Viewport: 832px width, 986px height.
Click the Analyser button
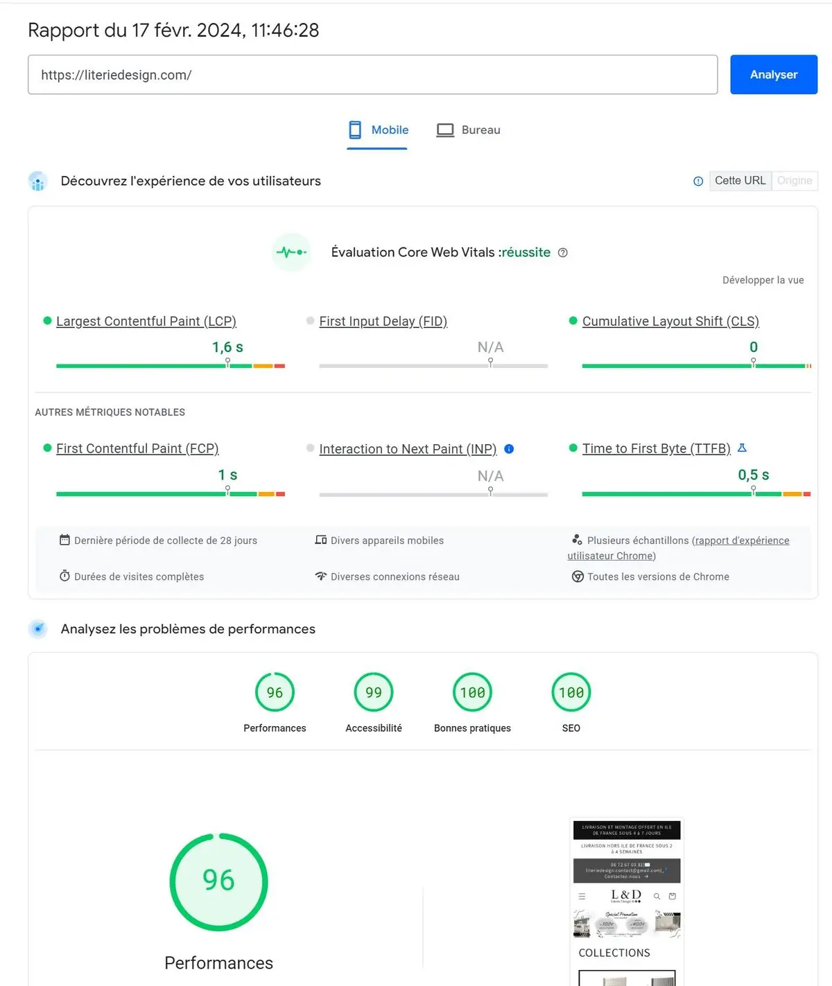pyautogui.click(x=774, y=74)
